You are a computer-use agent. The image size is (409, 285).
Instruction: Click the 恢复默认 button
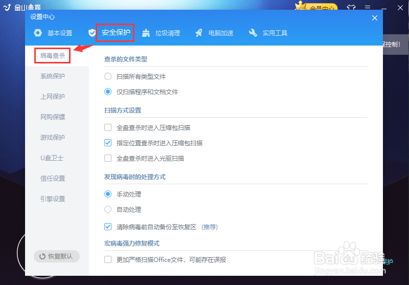[57, 256]
